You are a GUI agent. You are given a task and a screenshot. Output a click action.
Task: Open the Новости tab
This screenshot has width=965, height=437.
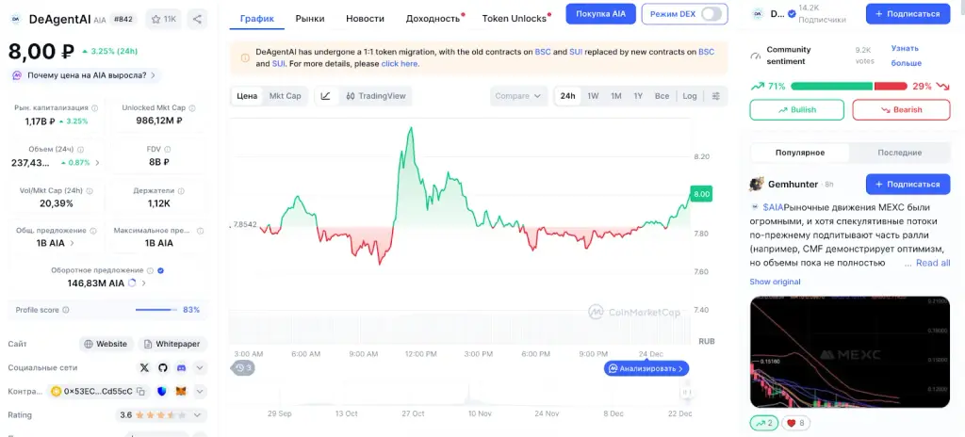(x=365, y=19)
